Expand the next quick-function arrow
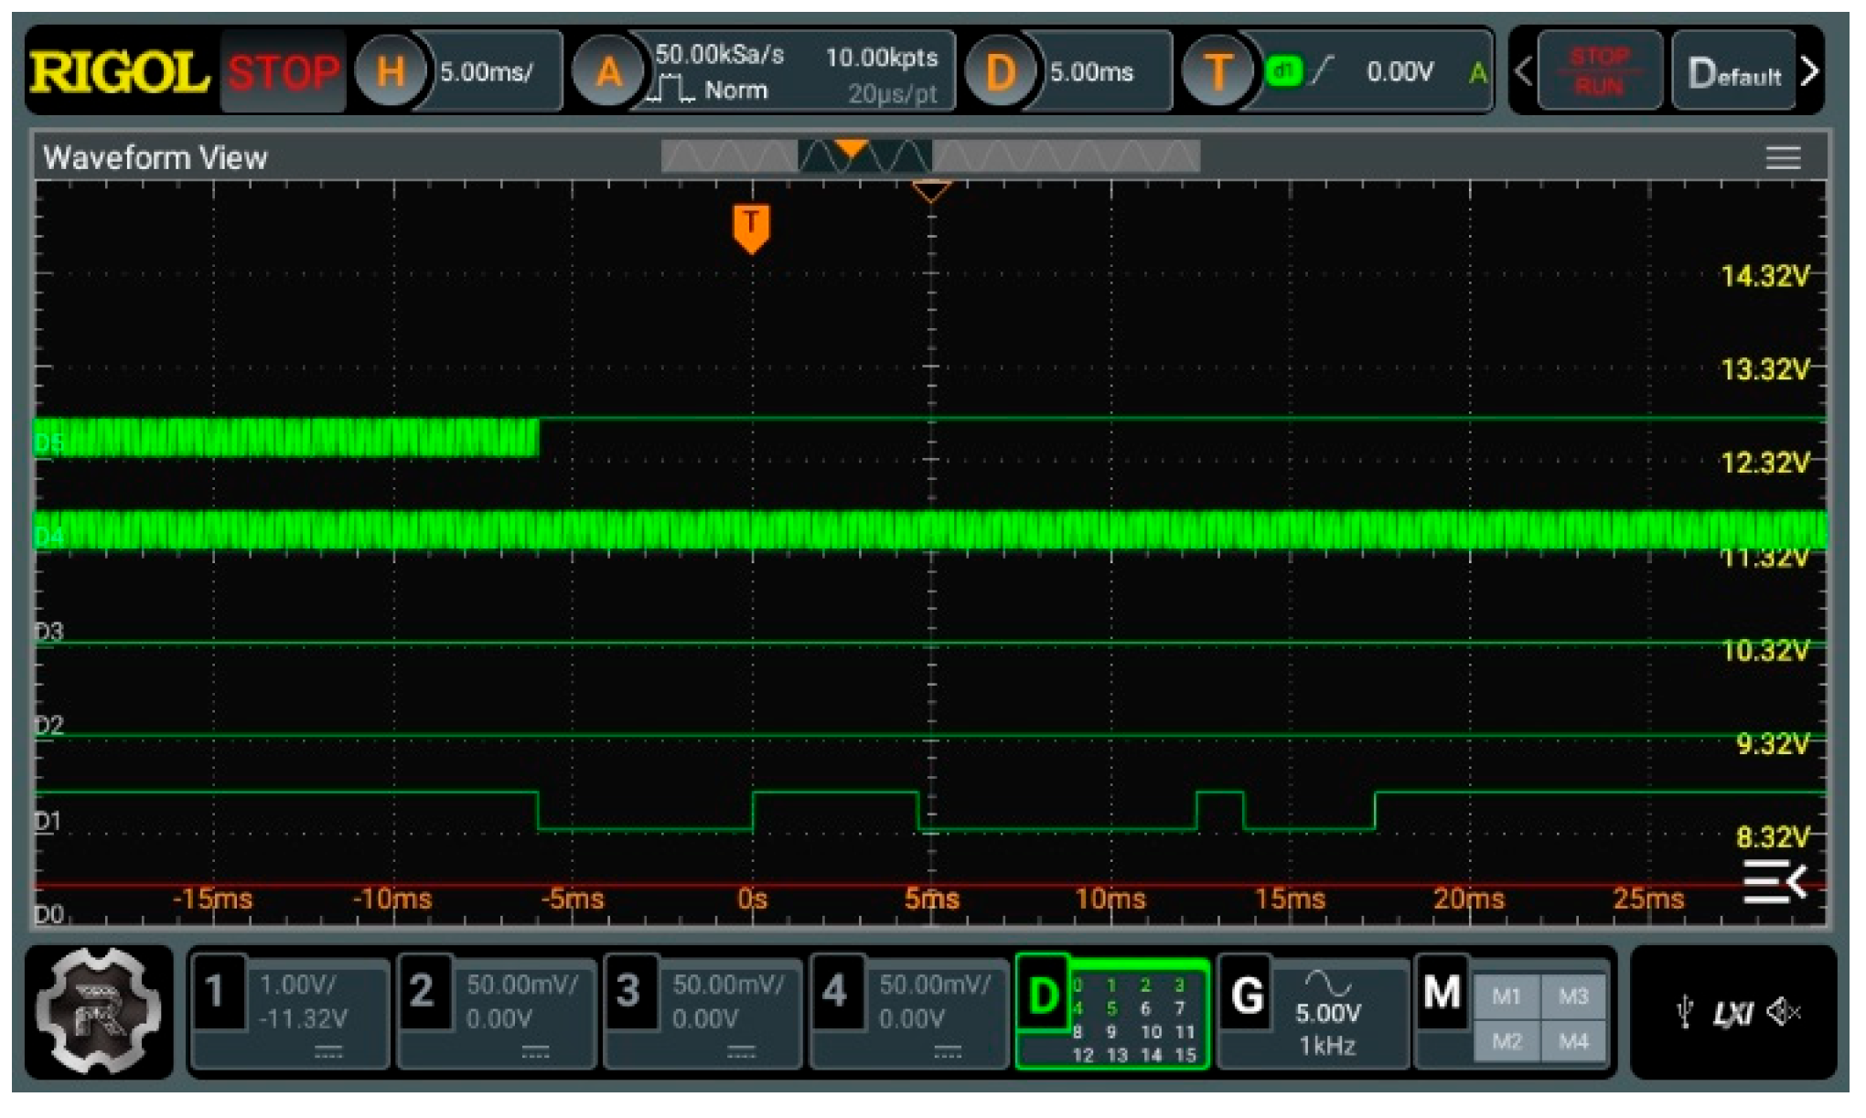 pos(1809,71)
